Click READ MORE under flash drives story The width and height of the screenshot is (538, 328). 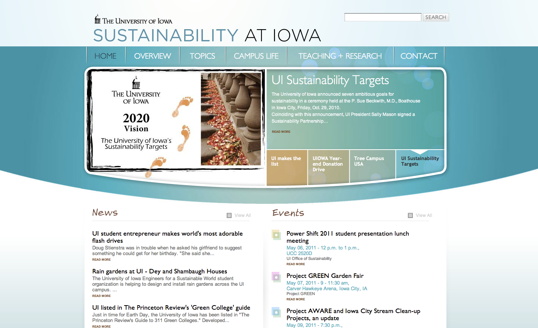[x=101, y=260]
